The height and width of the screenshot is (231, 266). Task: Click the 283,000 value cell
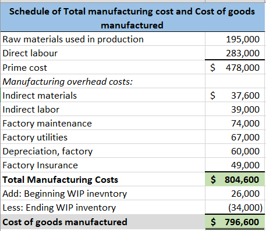235,53
